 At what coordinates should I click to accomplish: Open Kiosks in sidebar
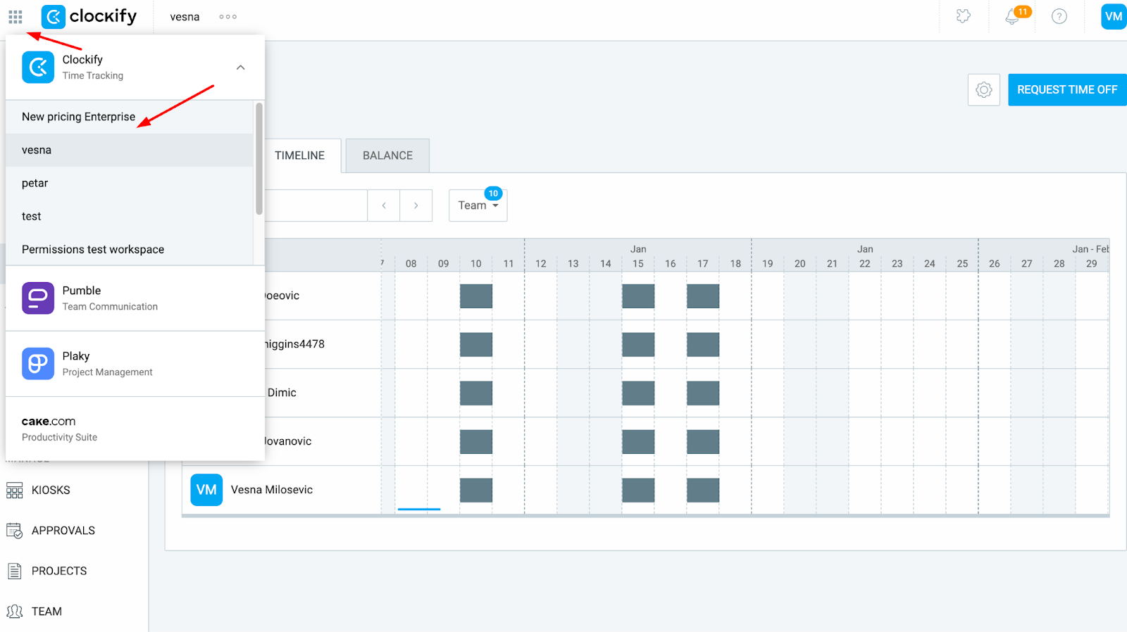tap(51, 491)
